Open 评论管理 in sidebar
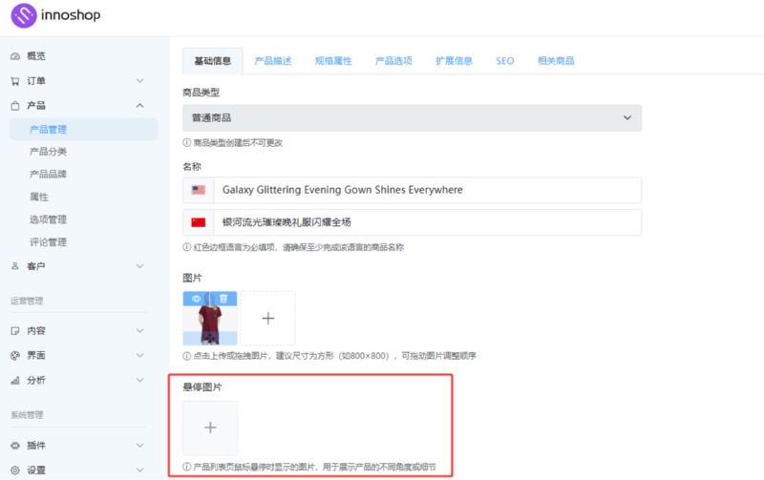 (48, 242)
